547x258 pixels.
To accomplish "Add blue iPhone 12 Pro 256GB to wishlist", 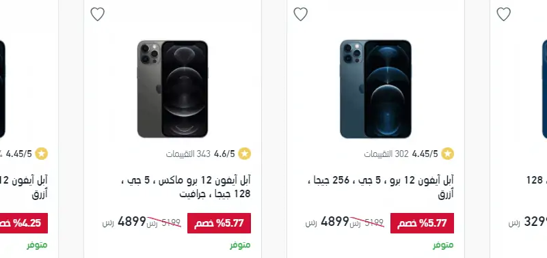I will point(300,14).
